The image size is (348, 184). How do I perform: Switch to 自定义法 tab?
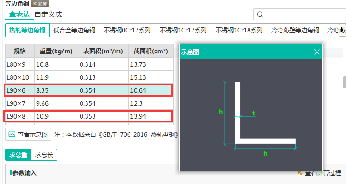48,14
